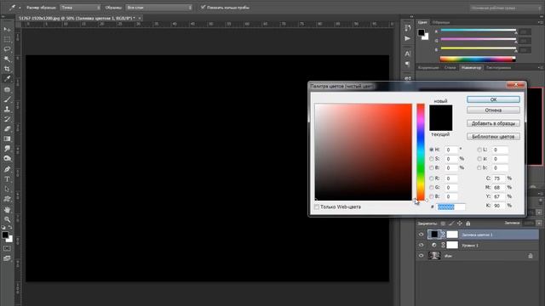Open the Color panel flyout menu
This screenshot has height=306, width=545.
click(540, 22)
